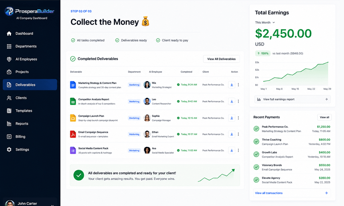This screenshot has width=344, height=206.
Task: Download the Campaign Launch Plan
Action: tap(232, 118)
